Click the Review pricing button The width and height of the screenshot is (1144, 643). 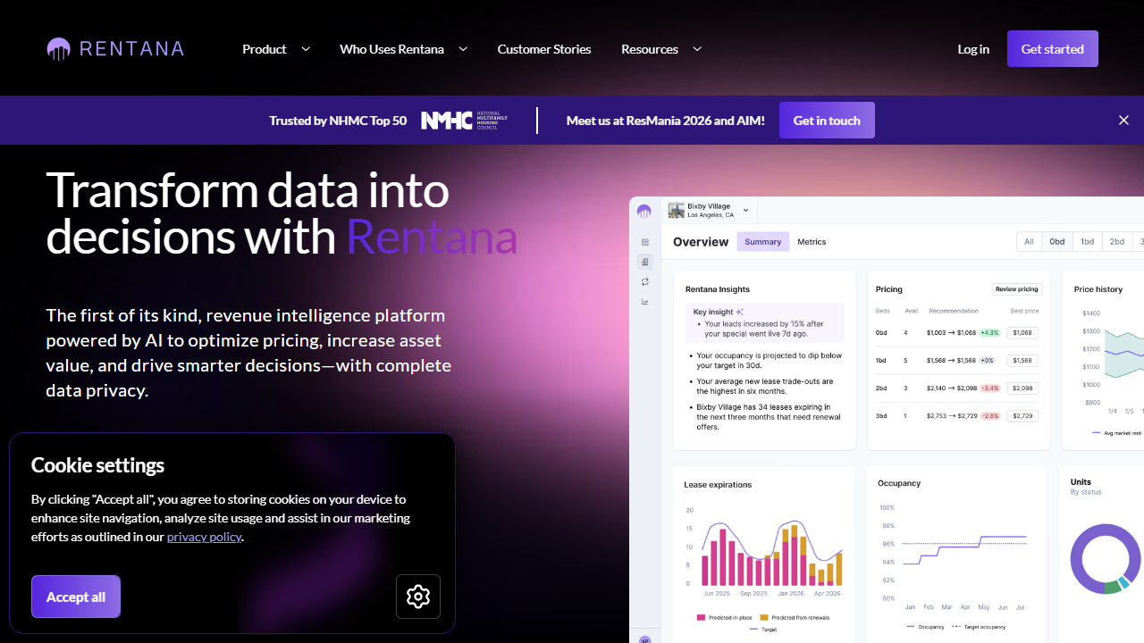[x=1017, y=289]
